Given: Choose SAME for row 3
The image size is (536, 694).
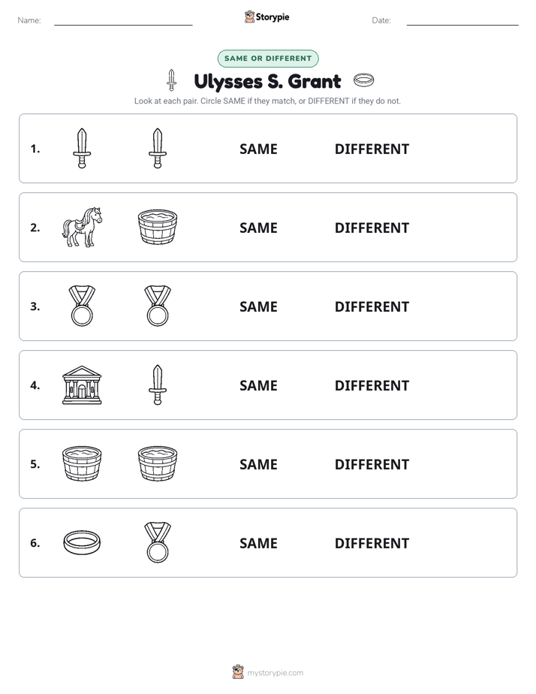Looking at the screenshot, I should tap(258, 306).
